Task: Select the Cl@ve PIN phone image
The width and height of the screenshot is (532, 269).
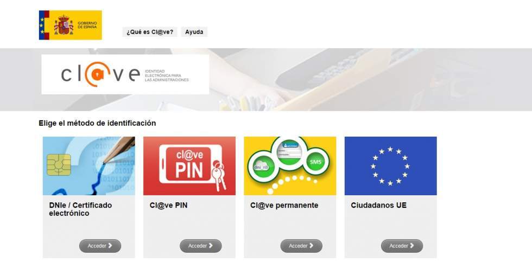Action: click(189, 165)
